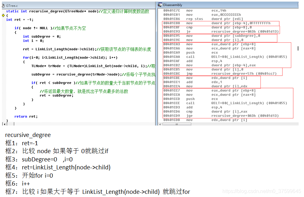The image size is (304, 197).
Task: Click the 'return ret;' source line
Action: [26, 117]
